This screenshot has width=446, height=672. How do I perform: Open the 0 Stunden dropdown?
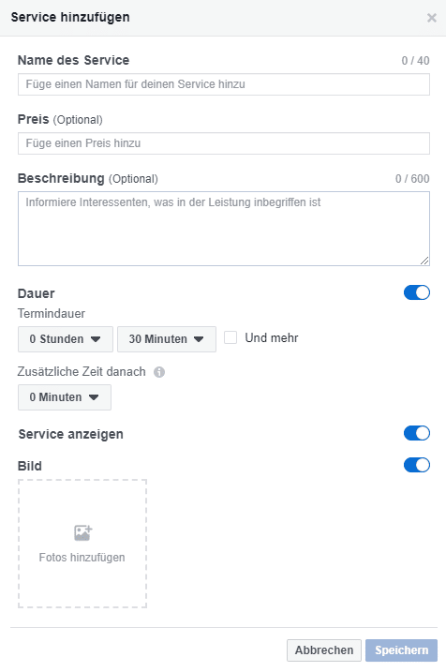pos(66,339)
